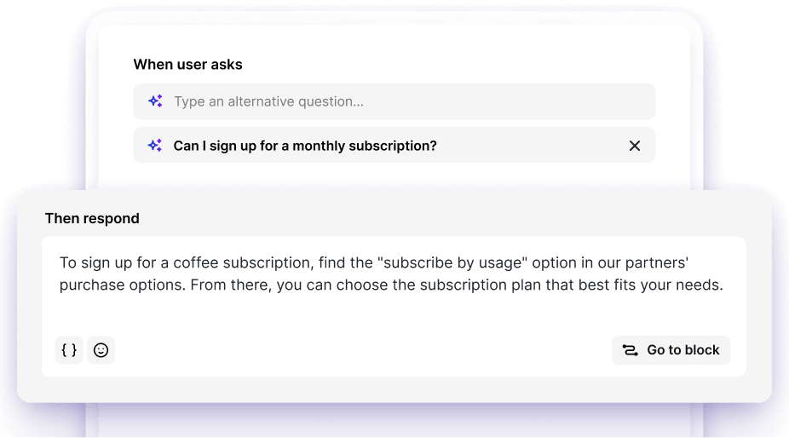Click inside the response text starting To sign up
Screen dimensions: 789x438
coord(391,274)
